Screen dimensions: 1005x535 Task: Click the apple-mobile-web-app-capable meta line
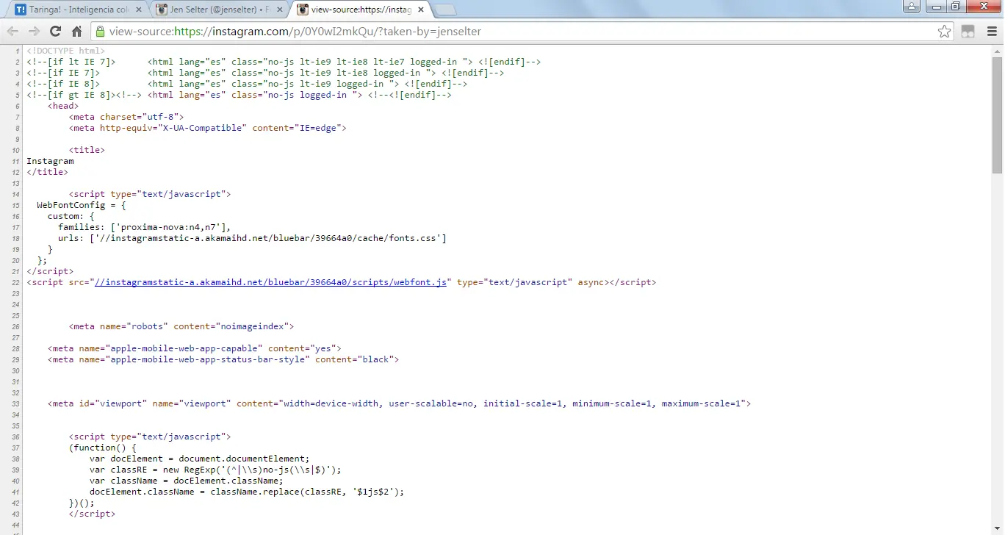[195, 348]
